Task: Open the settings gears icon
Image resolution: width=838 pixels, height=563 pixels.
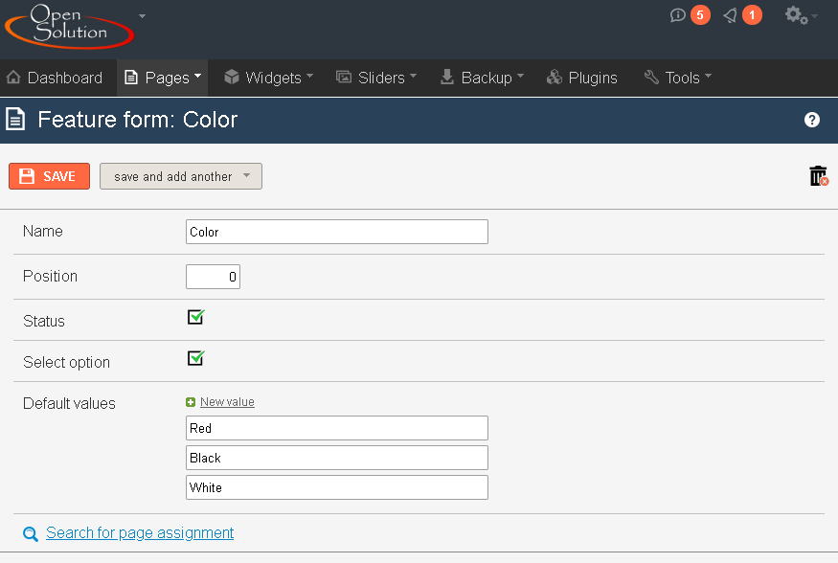Action: (796, 15)
